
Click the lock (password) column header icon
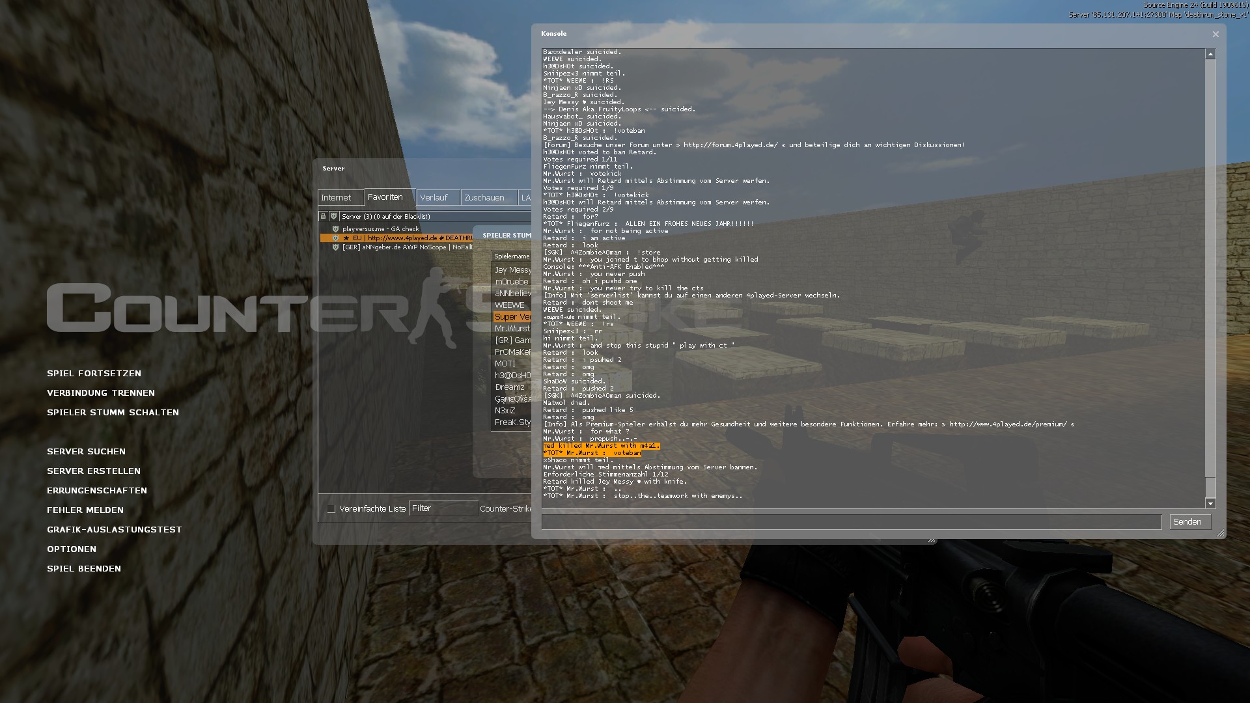(x=323, y=216)
